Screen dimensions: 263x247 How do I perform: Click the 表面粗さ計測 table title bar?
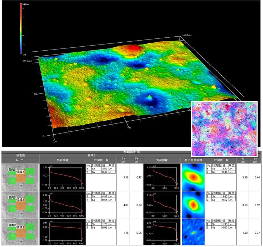pyautogui.click(x=131, y=152)
